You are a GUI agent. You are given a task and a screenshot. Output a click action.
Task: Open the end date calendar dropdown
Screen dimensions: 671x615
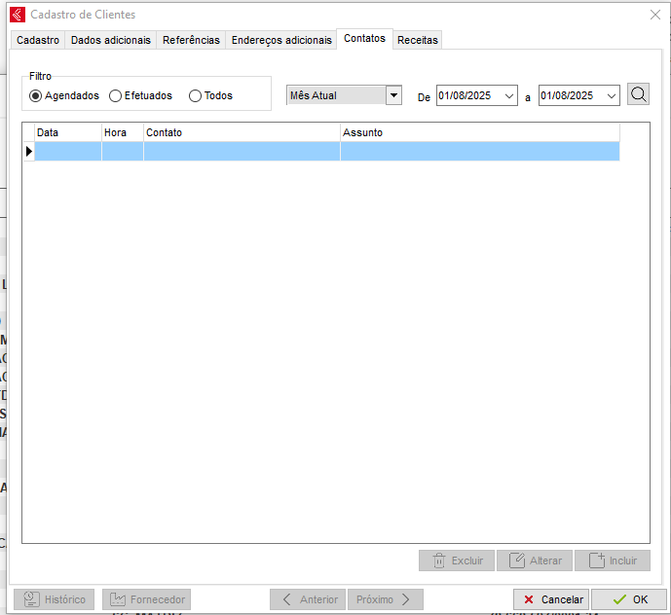pyautogui.click(x=611, y=95)
